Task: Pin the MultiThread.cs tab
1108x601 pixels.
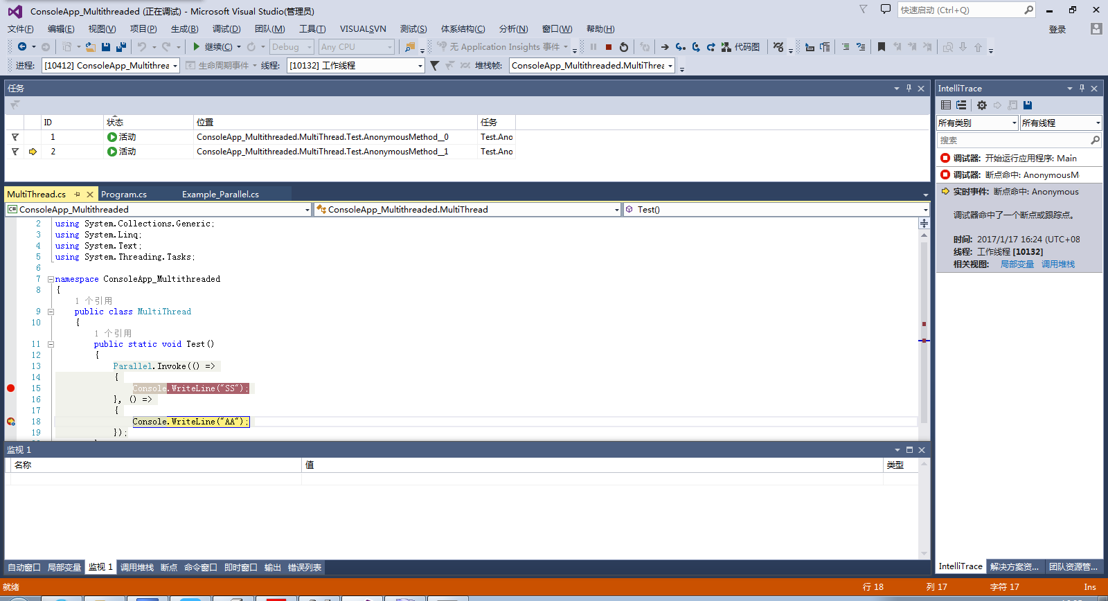Action: 78,195
